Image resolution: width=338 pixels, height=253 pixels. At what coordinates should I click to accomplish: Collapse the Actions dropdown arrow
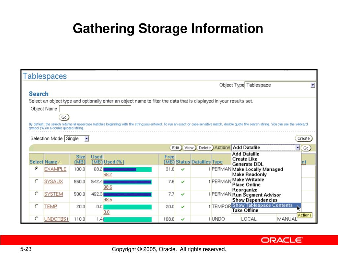point(298,148)
